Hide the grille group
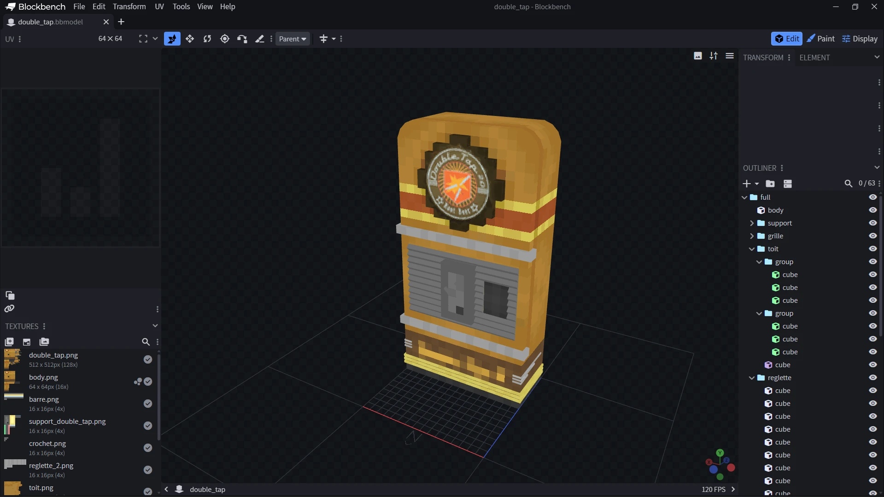 872,236
